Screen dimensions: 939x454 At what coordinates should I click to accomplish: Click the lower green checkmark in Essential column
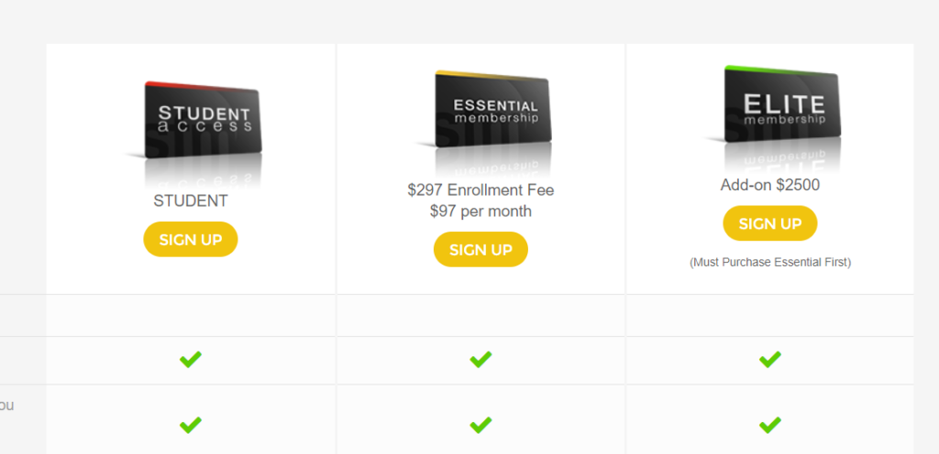(x=481, y=425)
